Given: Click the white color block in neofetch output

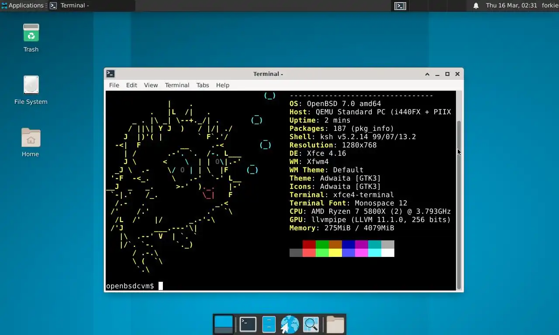Looking at the screenshot, I should (x=388, y=253).
